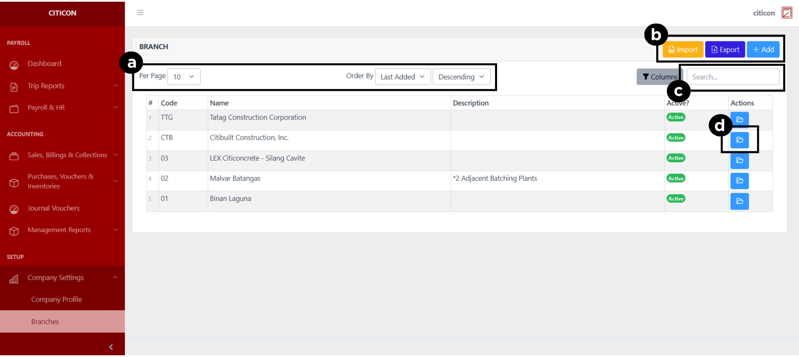Open the Per Page dropdown
The image size is (799, 357).
click(184, 77)
